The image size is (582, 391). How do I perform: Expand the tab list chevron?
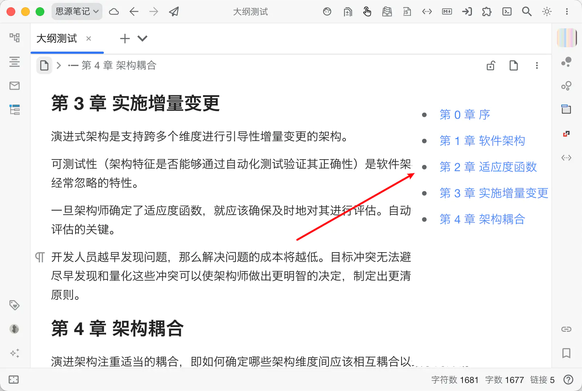(x=142, y=38)
